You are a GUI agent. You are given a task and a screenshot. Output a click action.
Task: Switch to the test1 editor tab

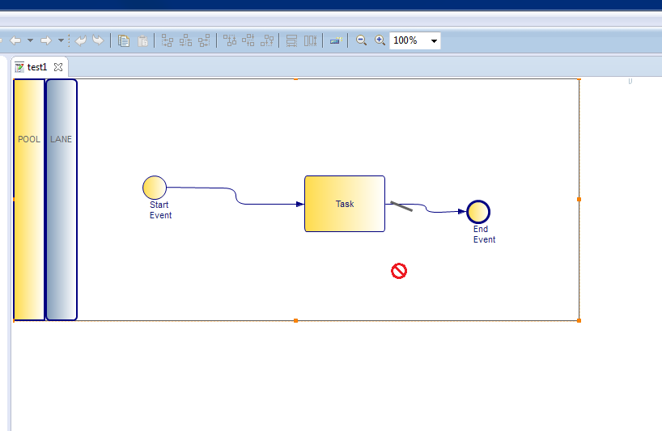coord(37,67)
